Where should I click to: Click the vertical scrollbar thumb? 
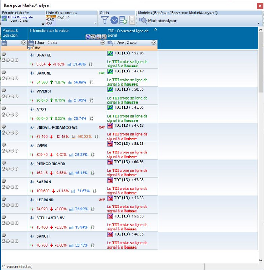click(261, 62)
